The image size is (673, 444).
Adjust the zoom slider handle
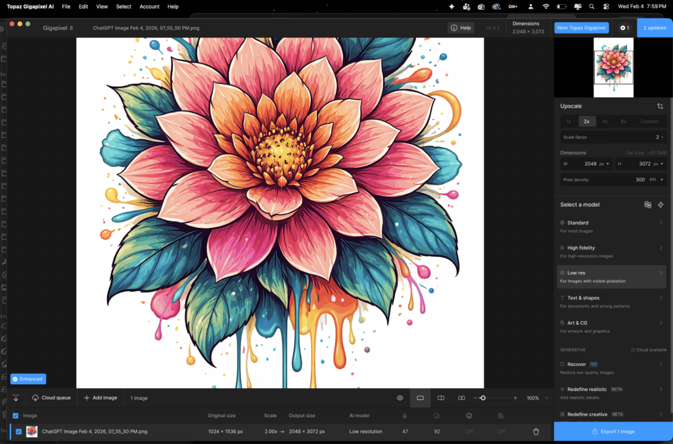click(483, 398)
